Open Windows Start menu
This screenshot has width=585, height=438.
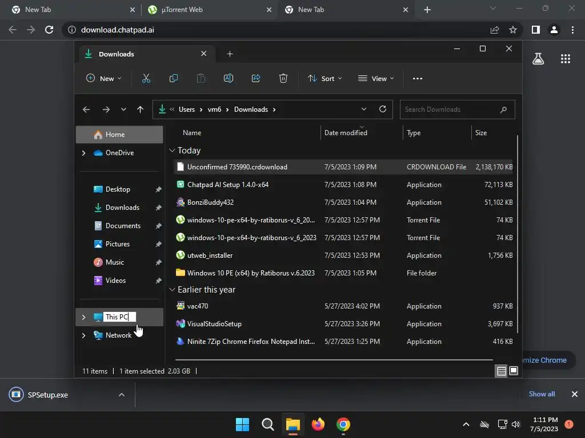242,424
